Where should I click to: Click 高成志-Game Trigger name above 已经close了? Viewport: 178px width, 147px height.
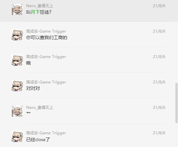(x=46, y=133)
